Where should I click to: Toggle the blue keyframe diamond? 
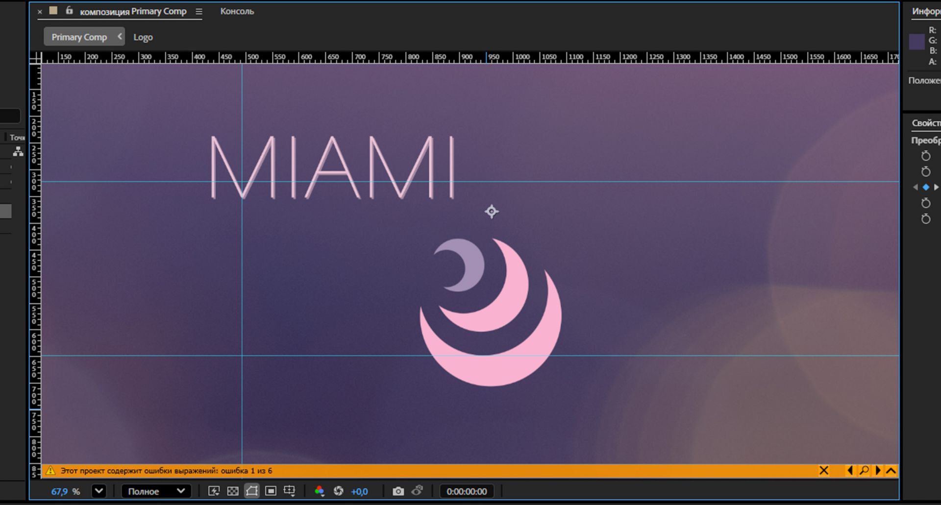[x=926, y=187]
